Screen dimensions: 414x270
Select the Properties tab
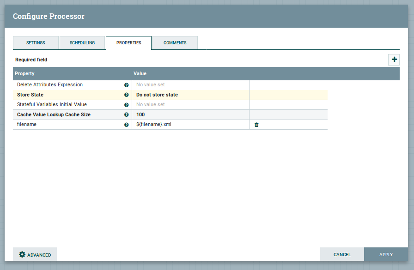click(x=128, y=43)
